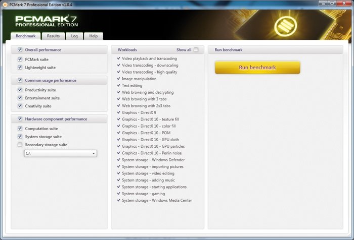Uncheck the Entertainment suite checkbox

[x=20, y=98]
